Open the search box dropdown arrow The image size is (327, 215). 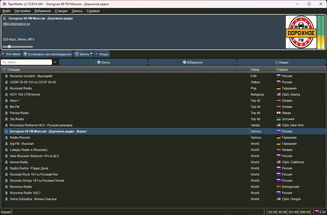55,62
